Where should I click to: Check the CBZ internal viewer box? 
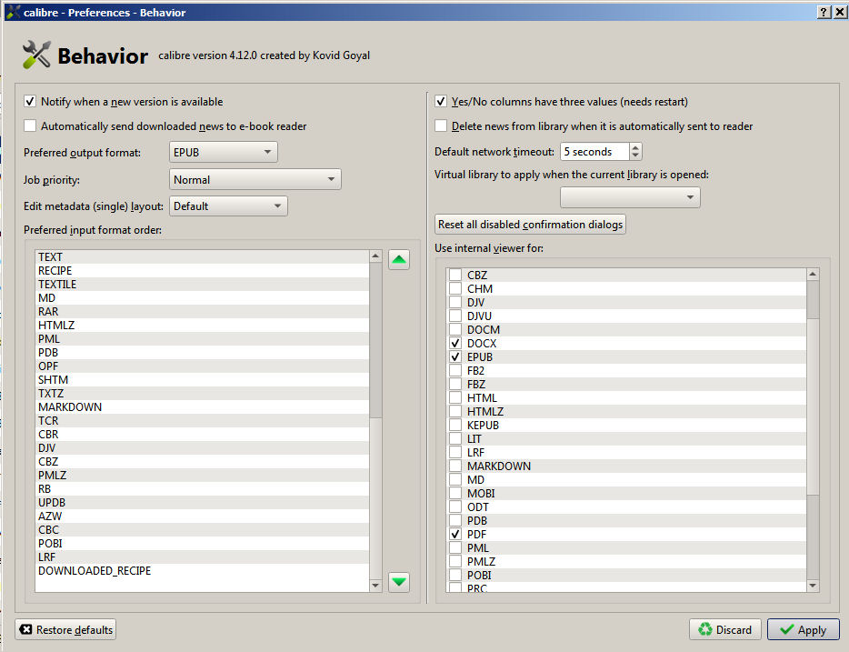[x=455, y=276]
